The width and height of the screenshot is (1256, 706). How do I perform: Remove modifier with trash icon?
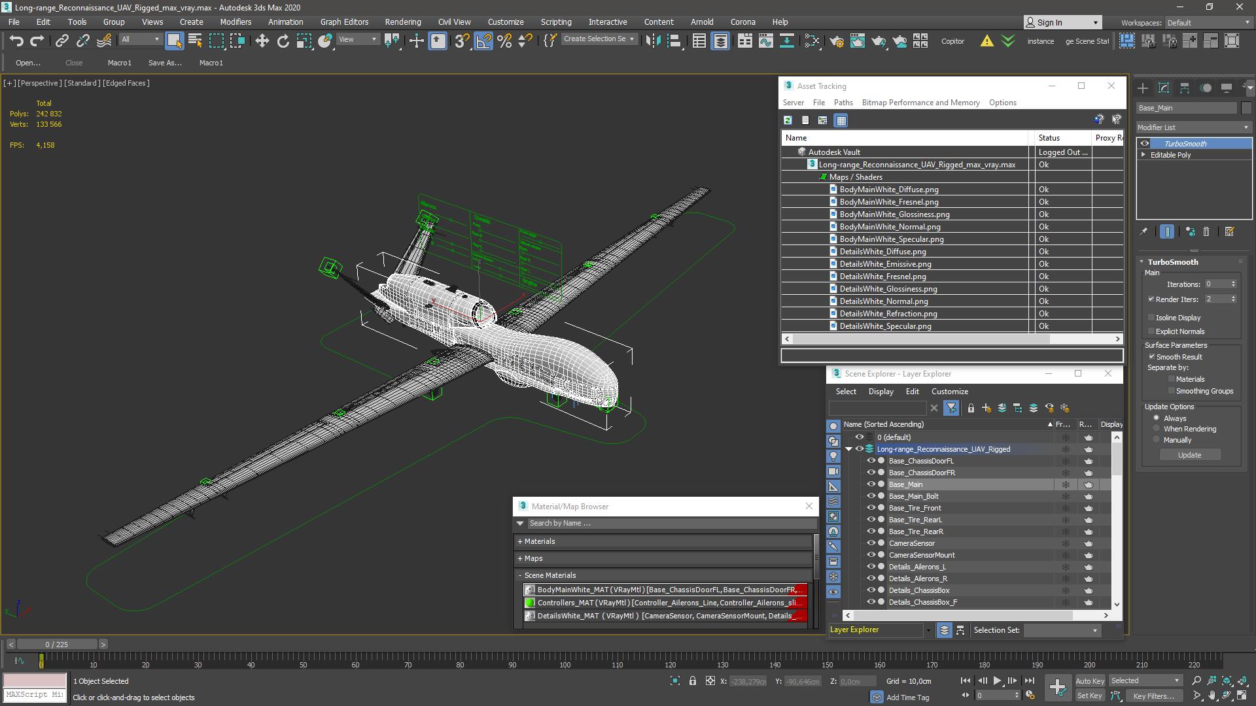tap(1206, 231)
